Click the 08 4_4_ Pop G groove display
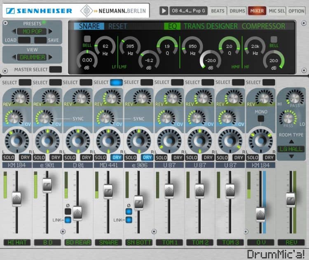Image resolution: width=309 pixels, height=260 pixels. [188, 11]
